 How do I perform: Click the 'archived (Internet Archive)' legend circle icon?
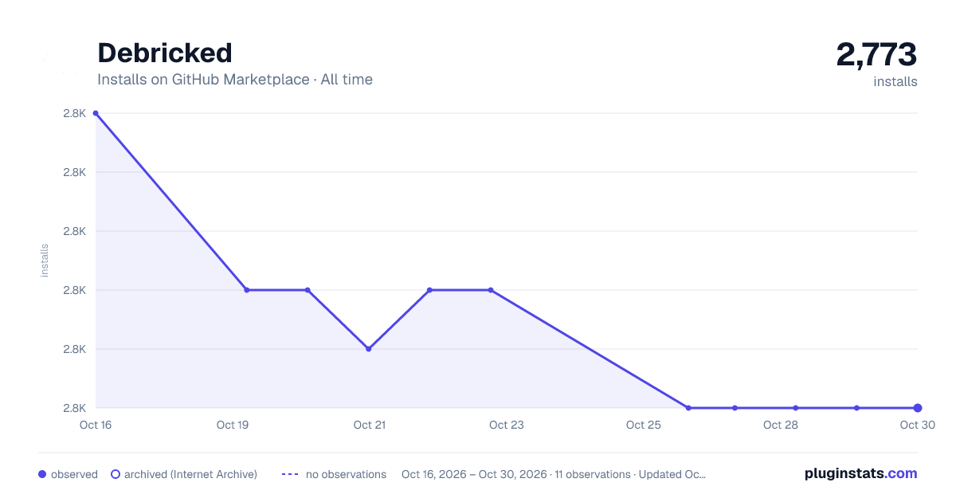tap(116, 474)
